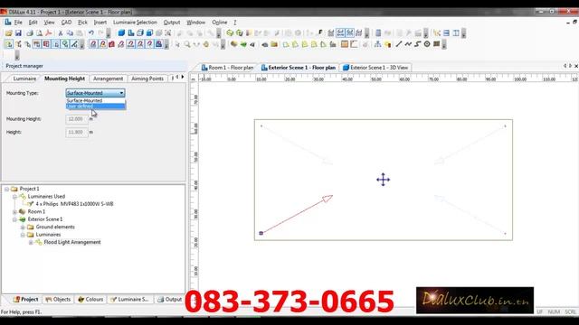Collapse the Project 1 tree node
The image size is (579, 325).
pos(6,189)
